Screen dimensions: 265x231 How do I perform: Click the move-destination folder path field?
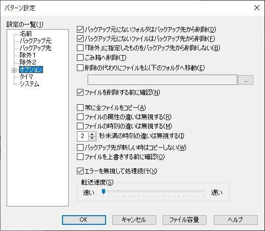coord(162,80)
